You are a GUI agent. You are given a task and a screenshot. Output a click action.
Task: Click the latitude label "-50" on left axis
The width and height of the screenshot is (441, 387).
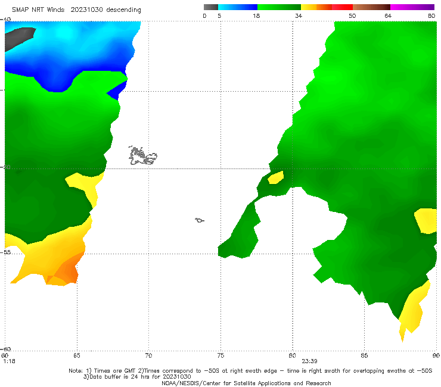point(5,167)
